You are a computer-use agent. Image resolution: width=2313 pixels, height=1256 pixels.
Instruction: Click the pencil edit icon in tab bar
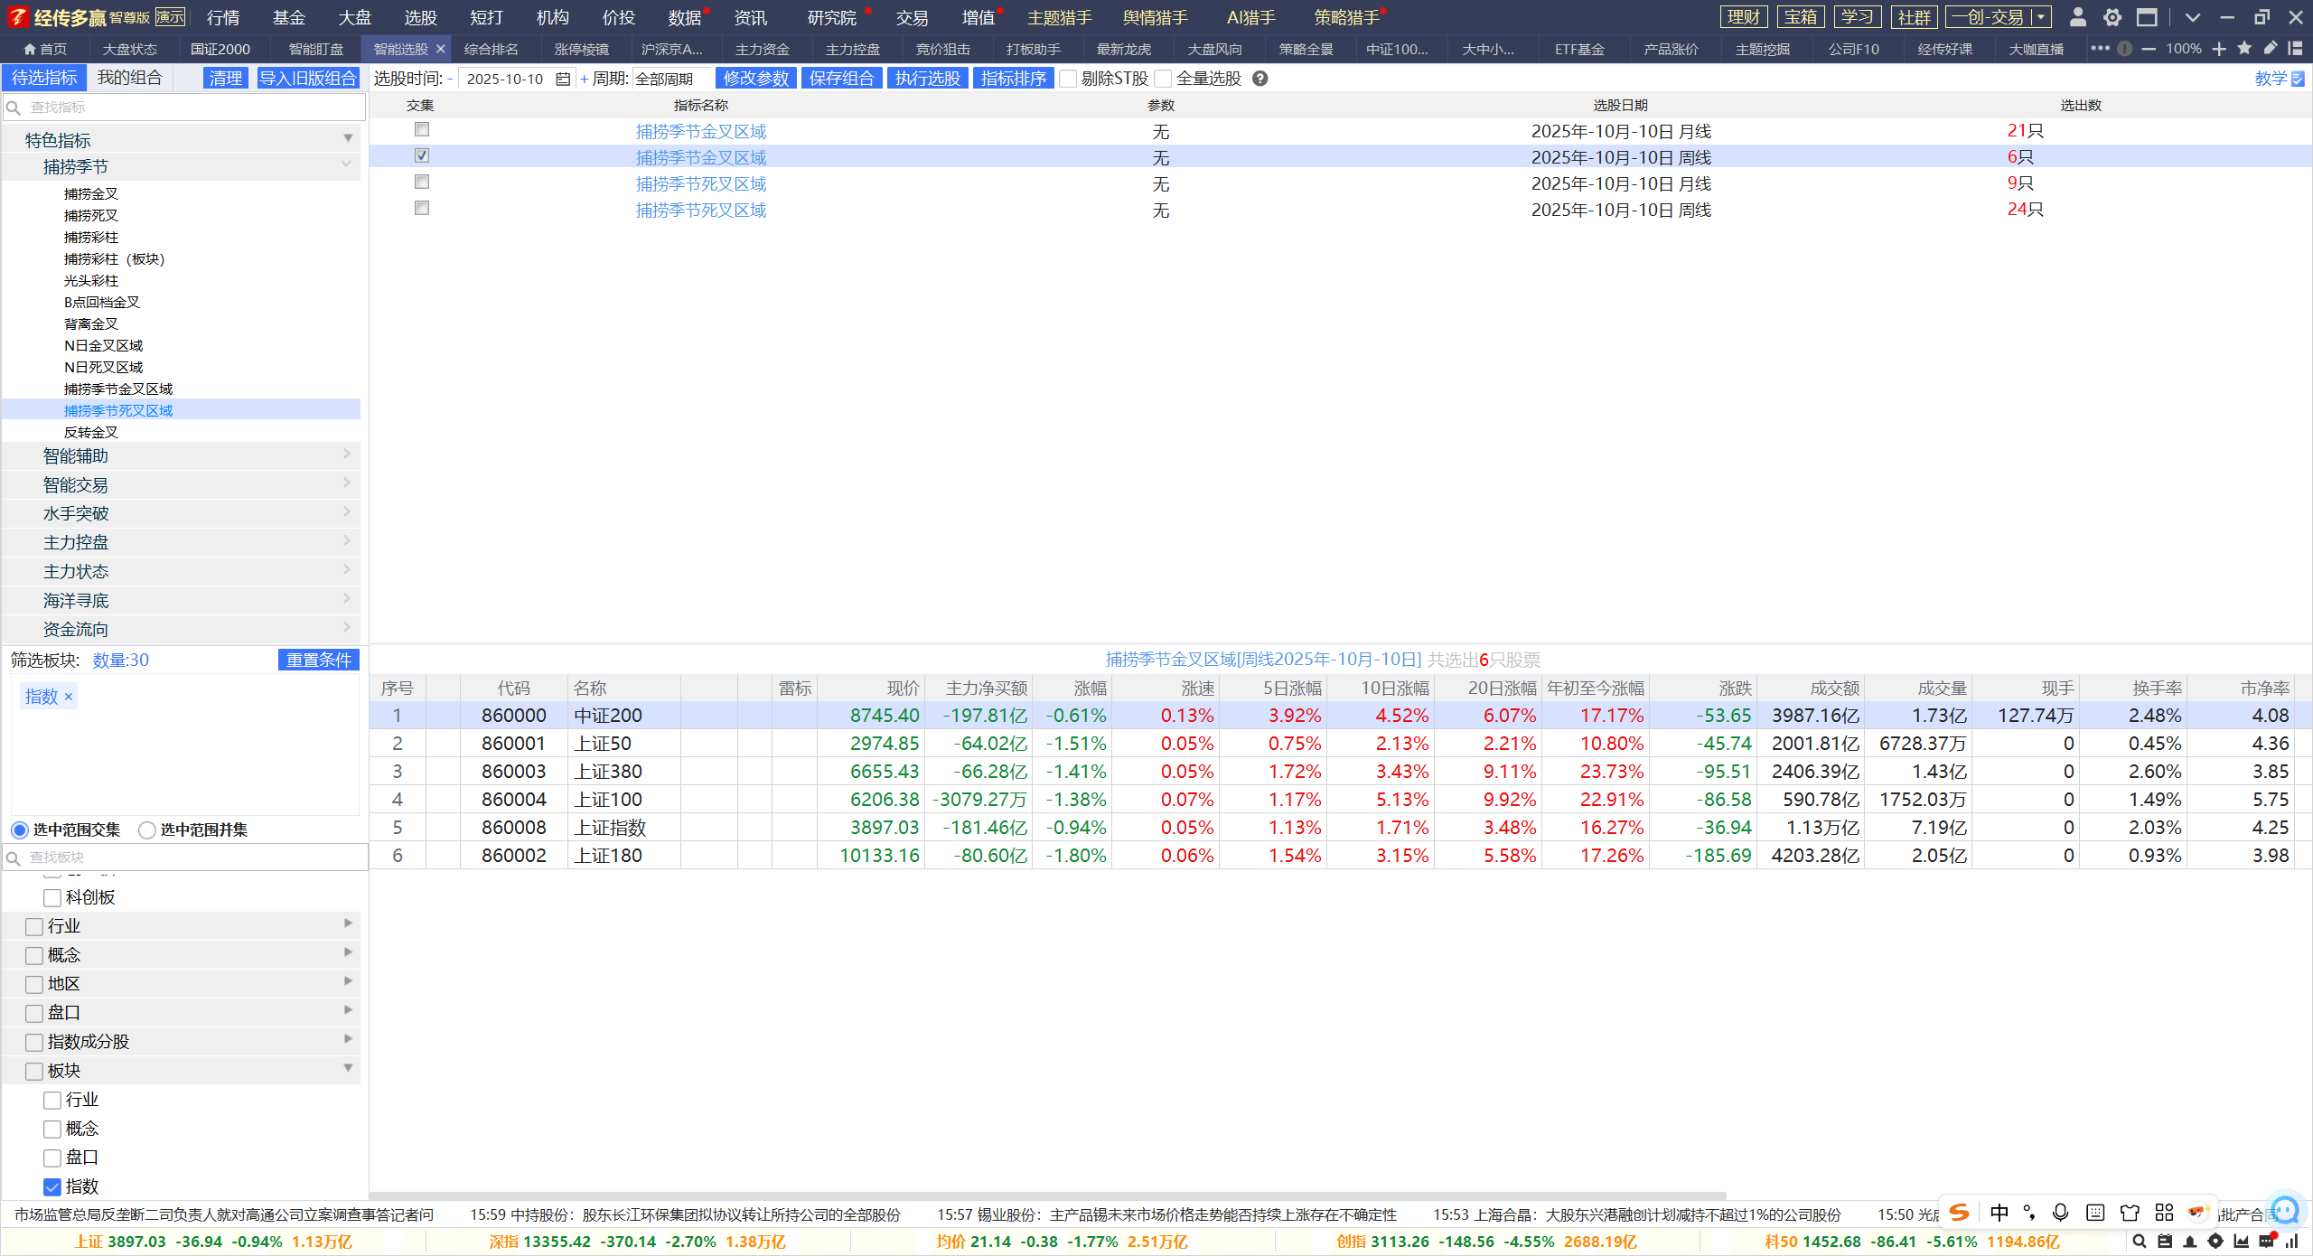click(2270, 49)
